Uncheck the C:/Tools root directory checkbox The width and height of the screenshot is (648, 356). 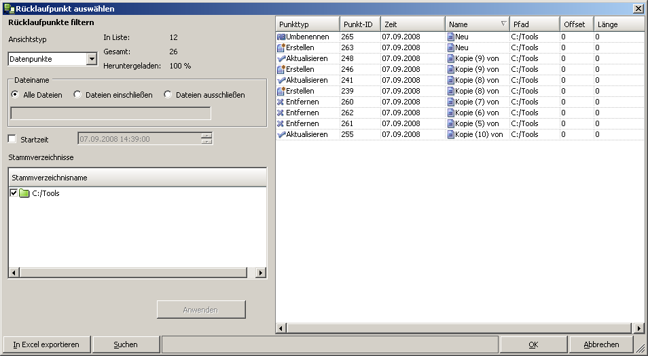click(13, 193)
